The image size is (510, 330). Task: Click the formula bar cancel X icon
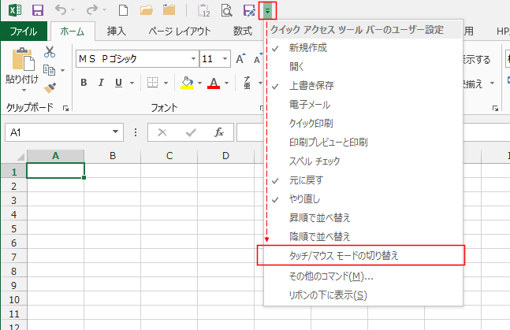[x=162, y=132]
